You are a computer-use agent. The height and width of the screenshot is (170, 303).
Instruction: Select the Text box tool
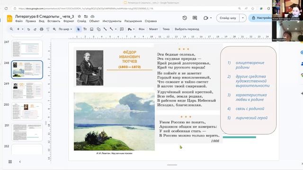85,29
